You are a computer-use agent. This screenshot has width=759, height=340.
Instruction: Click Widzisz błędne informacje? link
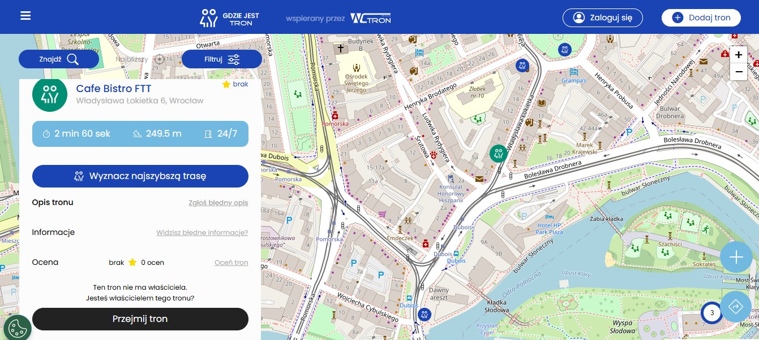click(x=202, y=233)
